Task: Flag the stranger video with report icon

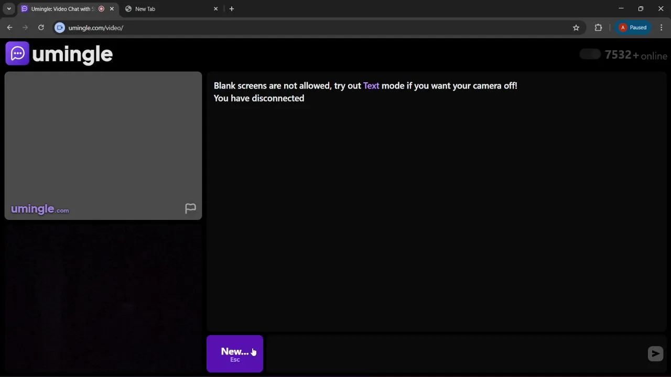Action: (190, 208)
